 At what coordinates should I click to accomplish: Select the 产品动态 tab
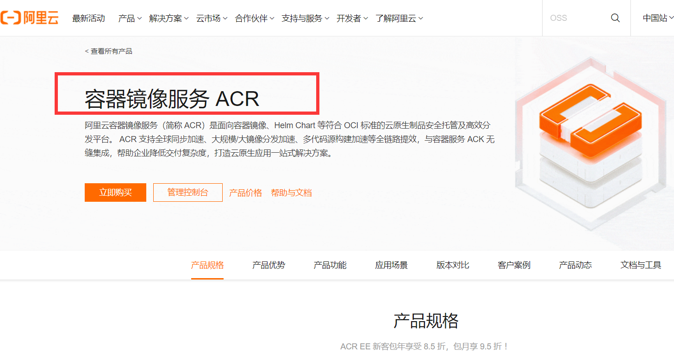coord(575,265)
